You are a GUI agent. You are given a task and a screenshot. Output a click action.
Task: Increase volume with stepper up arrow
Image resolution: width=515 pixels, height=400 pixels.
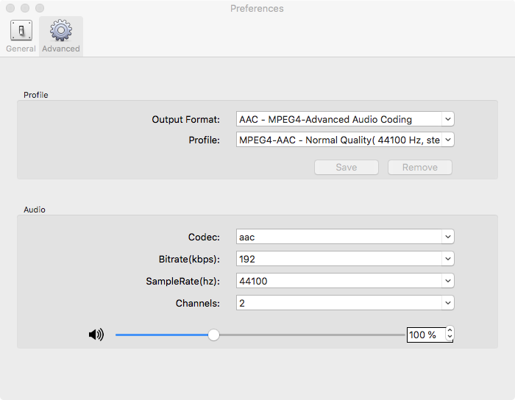(x=450, y=331)
